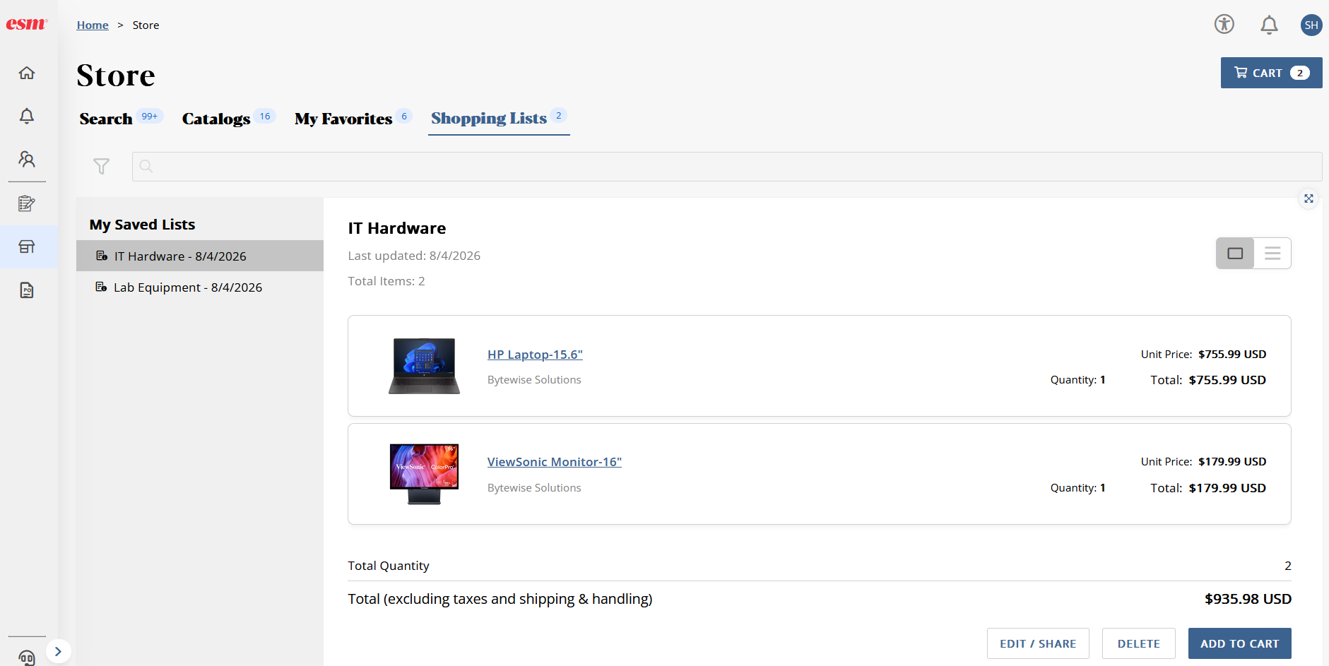The height and width of the screenshot is (666, 1329).
Task: Select the Lab Equipment saved list
Action: 200,287
